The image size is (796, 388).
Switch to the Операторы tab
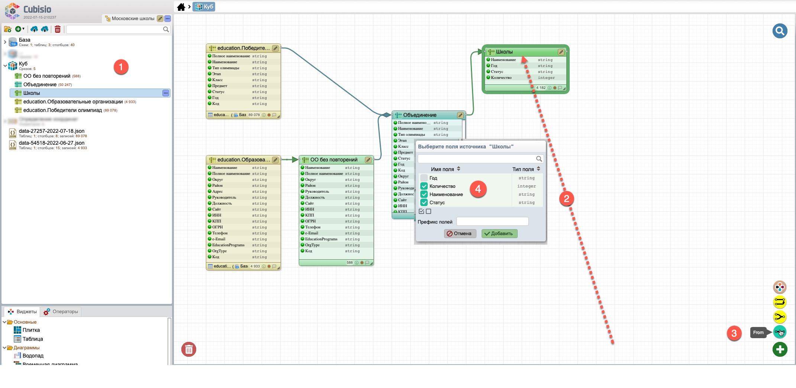61,311
